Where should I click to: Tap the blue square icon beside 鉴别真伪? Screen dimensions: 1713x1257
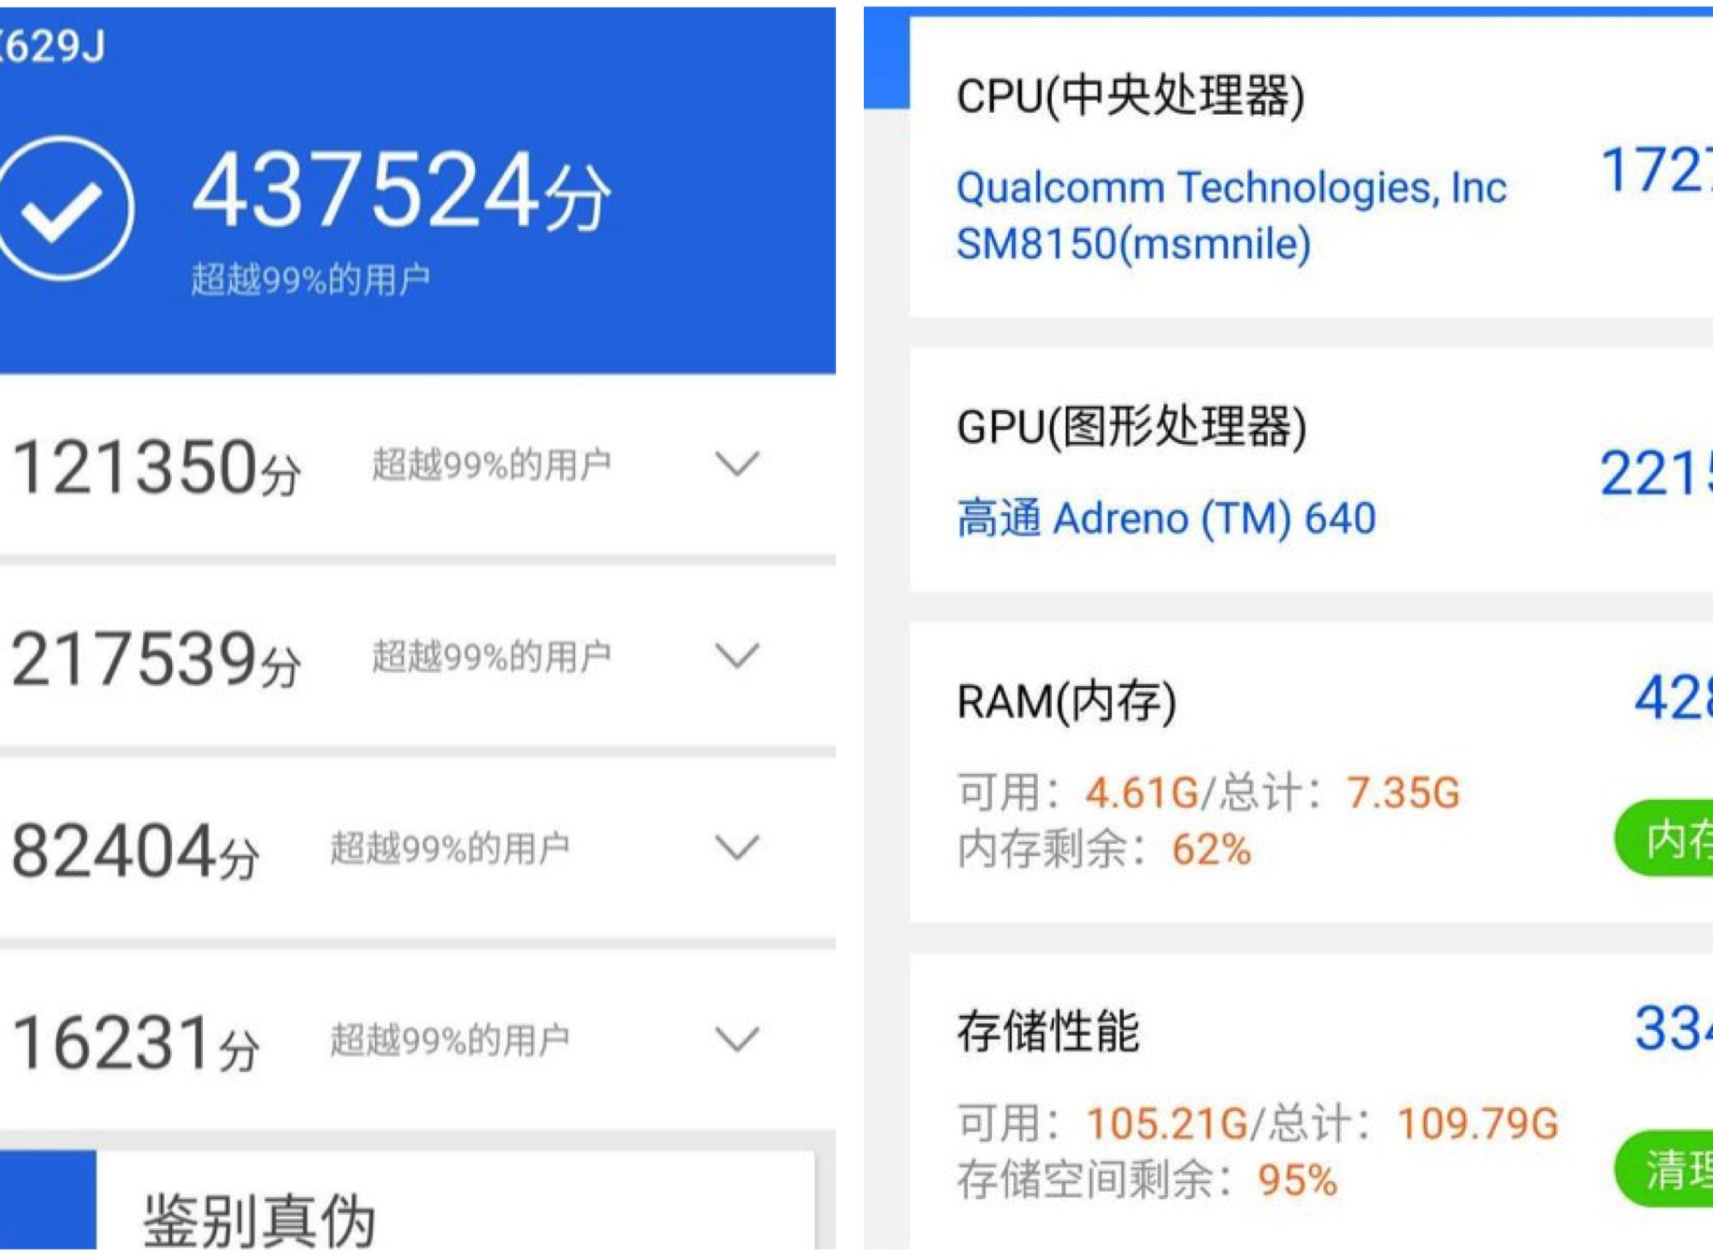click(47, 1201)
